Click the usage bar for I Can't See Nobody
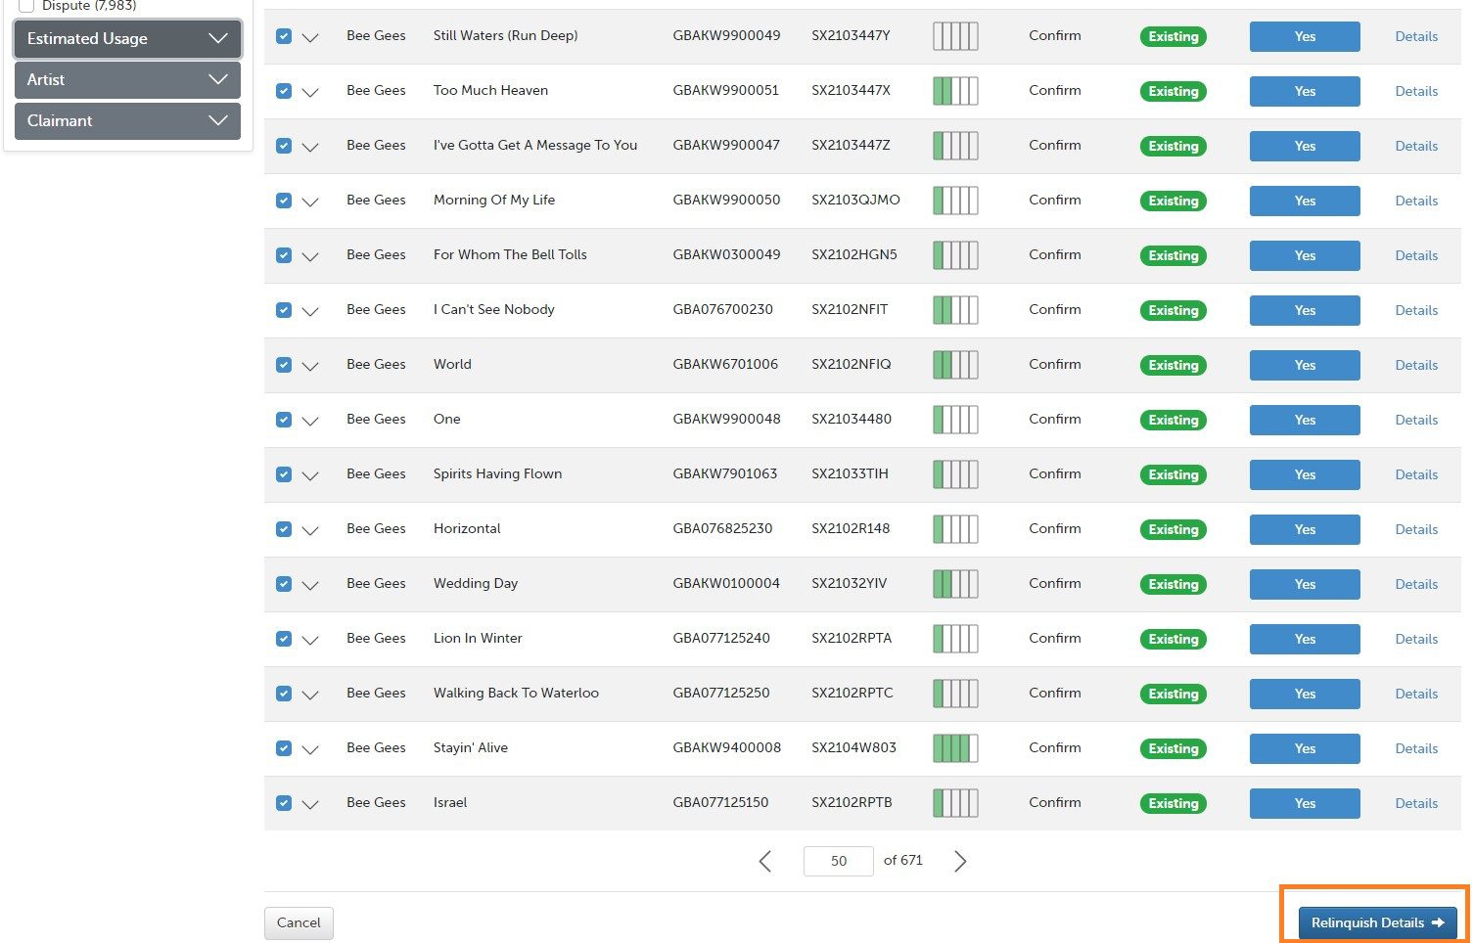Screen dimensions: 1474x943 (955, 310)
